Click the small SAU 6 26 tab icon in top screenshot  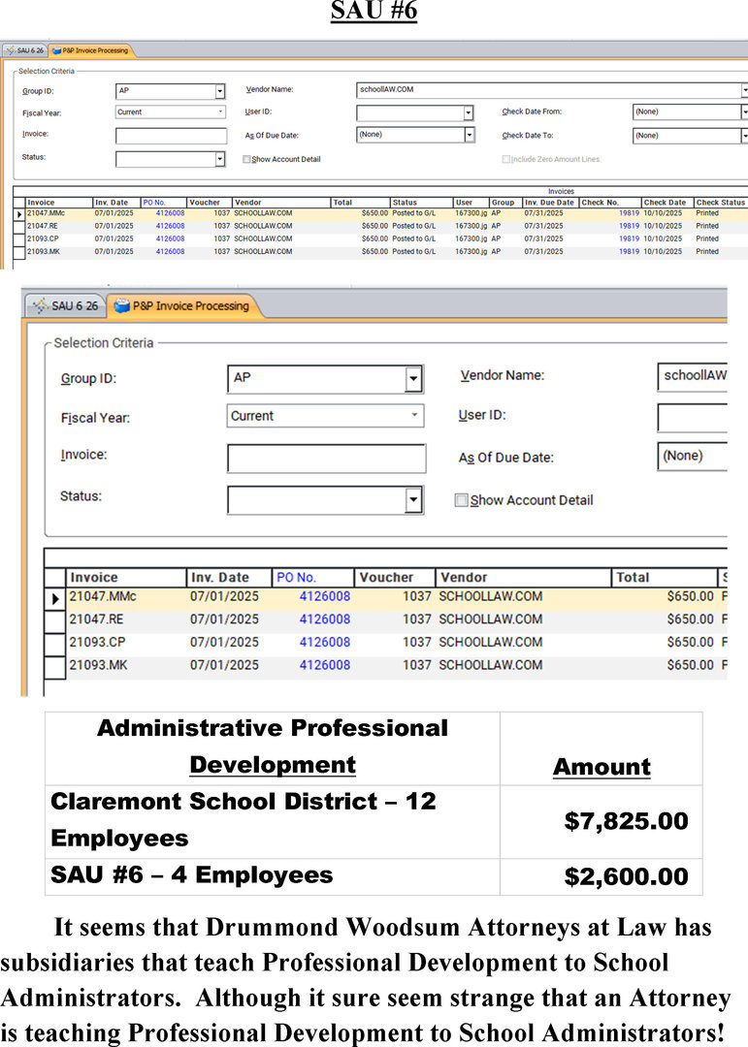click(x=10, y=50)
